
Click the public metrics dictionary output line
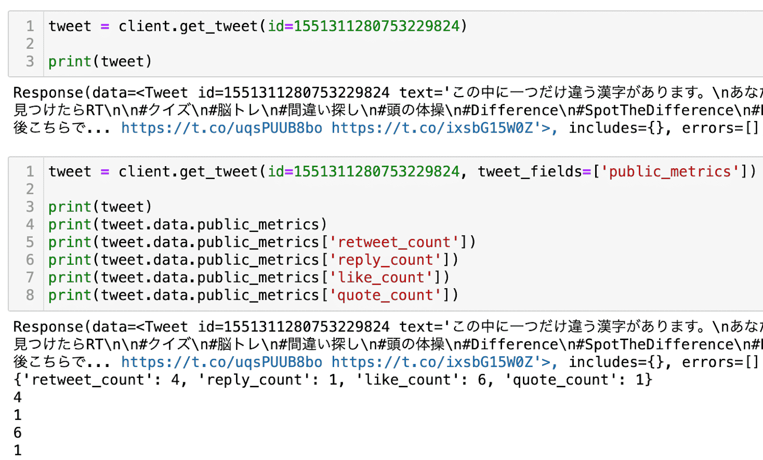(333, 380)
